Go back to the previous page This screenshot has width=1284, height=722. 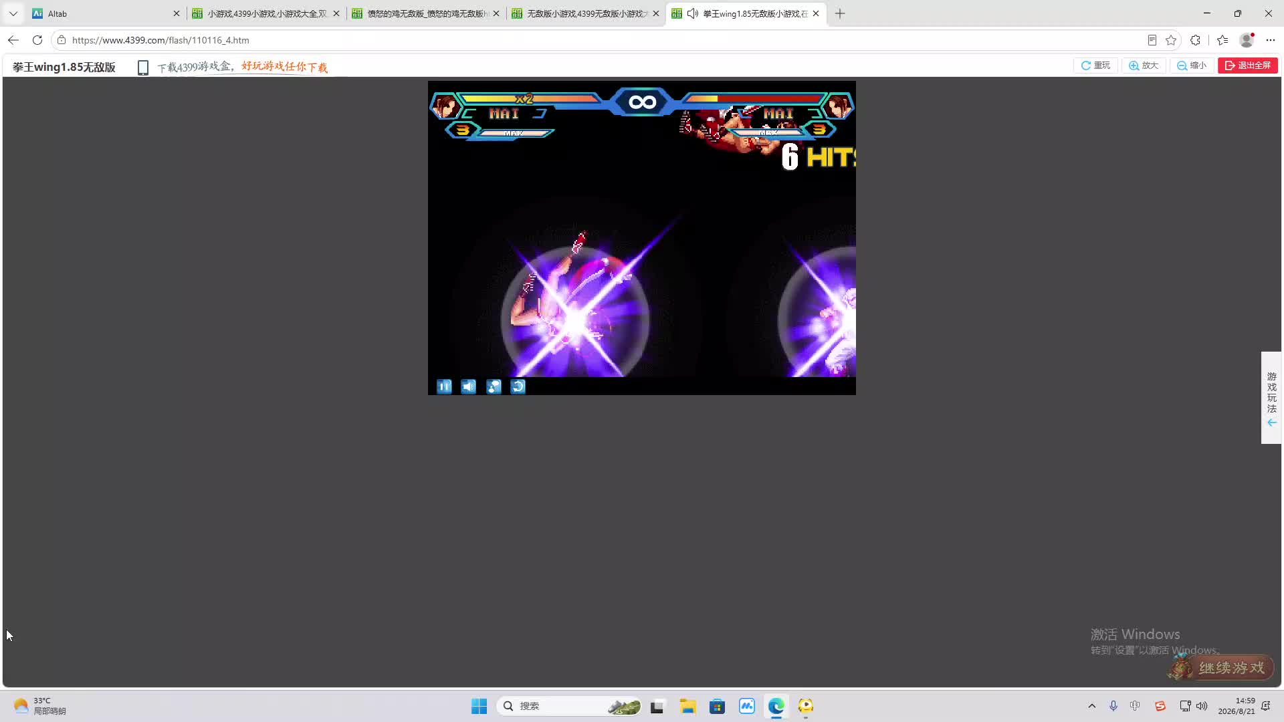13,40
